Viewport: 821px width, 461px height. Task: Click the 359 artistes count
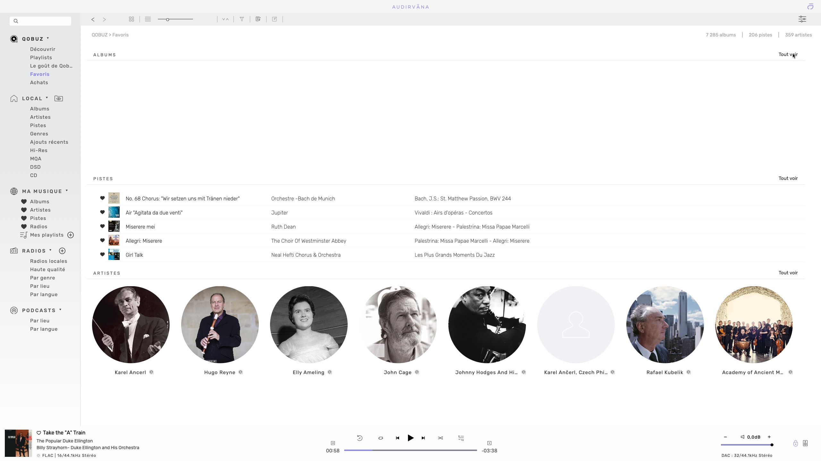pyautogui.click(x=798, y=35)
